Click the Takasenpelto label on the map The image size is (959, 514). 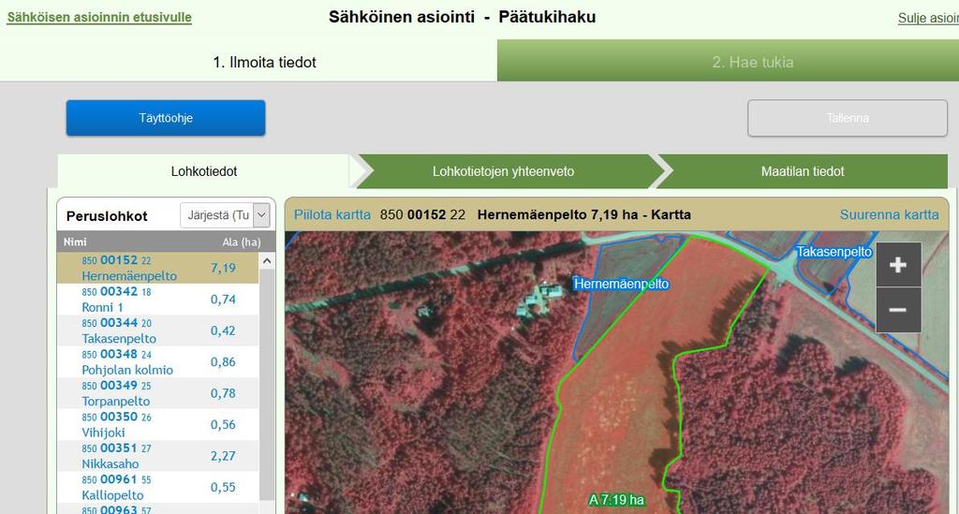[x=834, y=251]
